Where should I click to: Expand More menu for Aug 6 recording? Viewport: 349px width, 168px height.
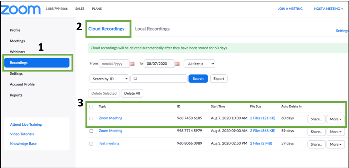336,132
